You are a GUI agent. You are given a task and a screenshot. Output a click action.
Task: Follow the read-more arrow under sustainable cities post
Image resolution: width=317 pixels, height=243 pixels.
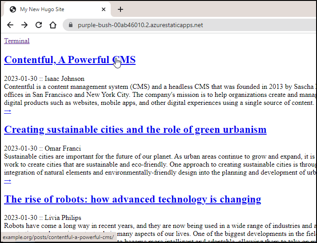[x=8, y=181]
